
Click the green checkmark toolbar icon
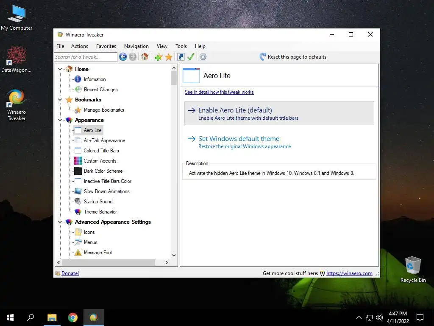pos(191,56)
